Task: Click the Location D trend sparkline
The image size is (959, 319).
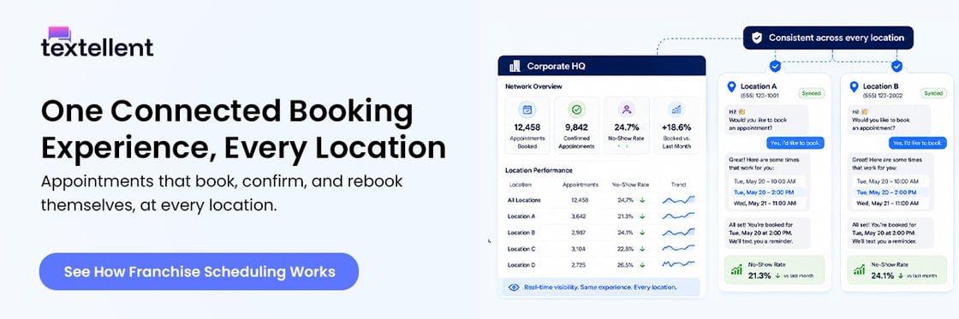Action: click(678, 264)
